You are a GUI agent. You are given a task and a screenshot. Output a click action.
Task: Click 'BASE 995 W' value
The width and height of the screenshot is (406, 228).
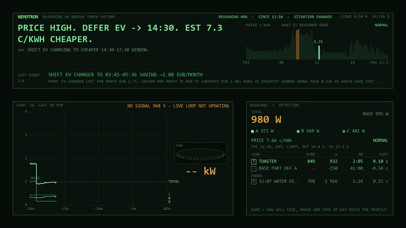coord(375,114)
